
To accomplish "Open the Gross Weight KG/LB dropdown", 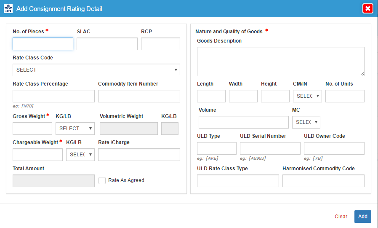I will click(75, 129).
